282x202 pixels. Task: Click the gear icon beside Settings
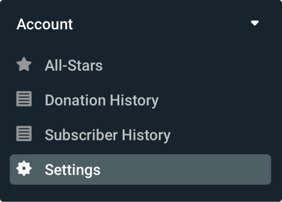(24, 168)
